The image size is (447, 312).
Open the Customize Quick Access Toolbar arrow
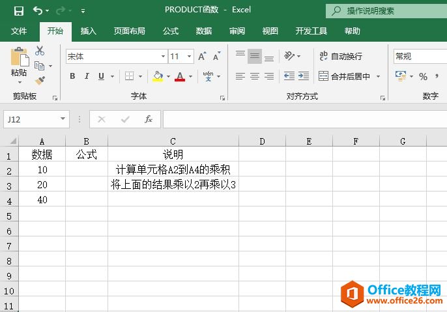83,11
